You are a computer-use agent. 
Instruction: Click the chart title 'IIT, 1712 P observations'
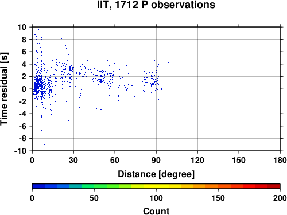pyautogui.click(x=156, y=5)
